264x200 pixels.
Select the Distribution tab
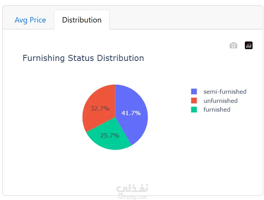pos(82,20)
